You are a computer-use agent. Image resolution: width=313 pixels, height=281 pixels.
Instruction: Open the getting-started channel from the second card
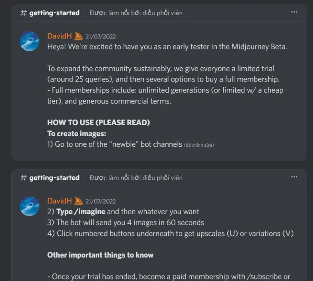[x=54, y=178]
